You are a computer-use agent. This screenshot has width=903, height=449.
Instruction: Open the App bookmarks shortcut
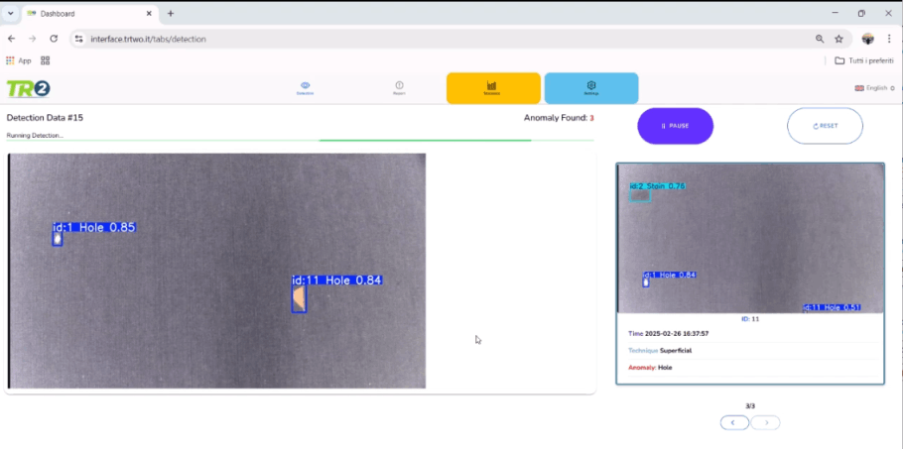coord(18,60)
